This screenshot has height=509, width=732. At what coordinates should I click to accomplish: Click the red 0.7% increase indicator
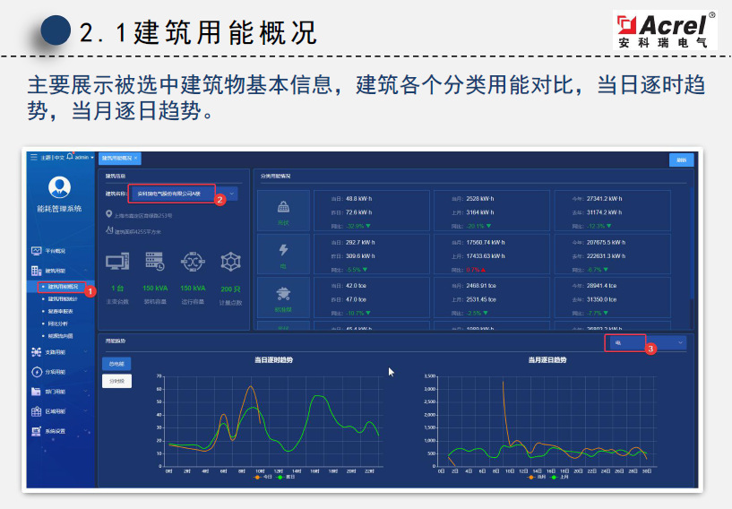[x=476, y=270]
